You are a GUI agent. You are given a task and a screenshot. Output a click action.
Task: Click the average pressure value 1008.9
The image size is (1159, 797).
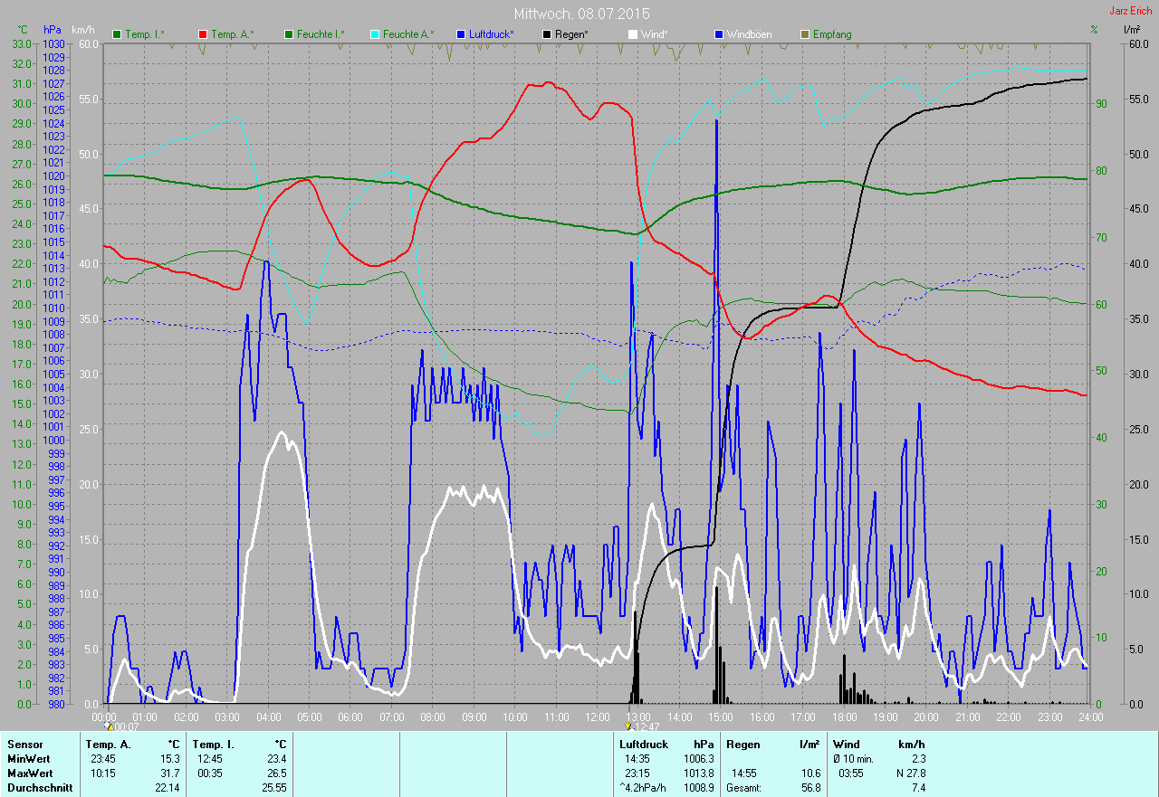tap(698, 788)
